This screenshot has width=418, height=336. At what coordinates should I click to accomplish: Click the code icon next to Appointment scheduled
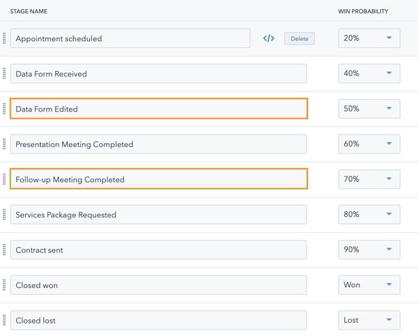click(268, 38)
